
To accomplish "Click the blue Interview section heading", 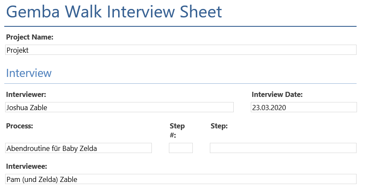I will (29, 73).
